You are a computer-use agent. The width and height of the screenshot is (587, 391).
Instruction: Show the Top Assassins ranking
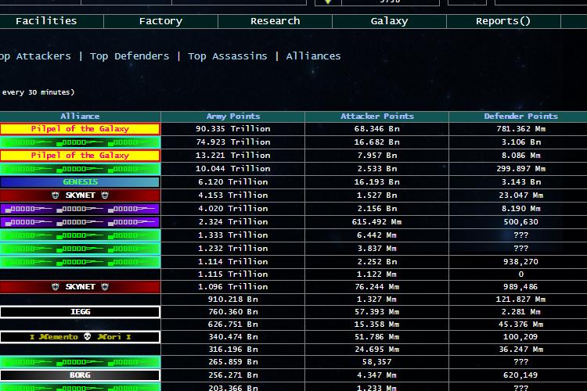point(228,56)
